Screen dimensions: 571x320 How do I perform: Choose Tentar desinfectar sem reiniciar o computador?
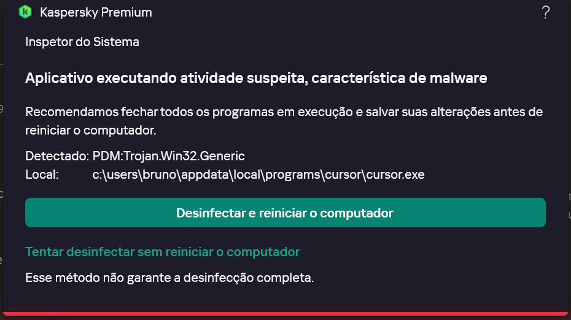tap(163, 252)
